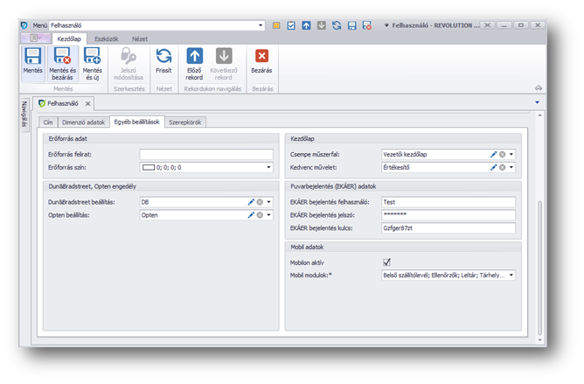Open the Eszközök ribbon tab
The image size is (584, 384).
108,39
